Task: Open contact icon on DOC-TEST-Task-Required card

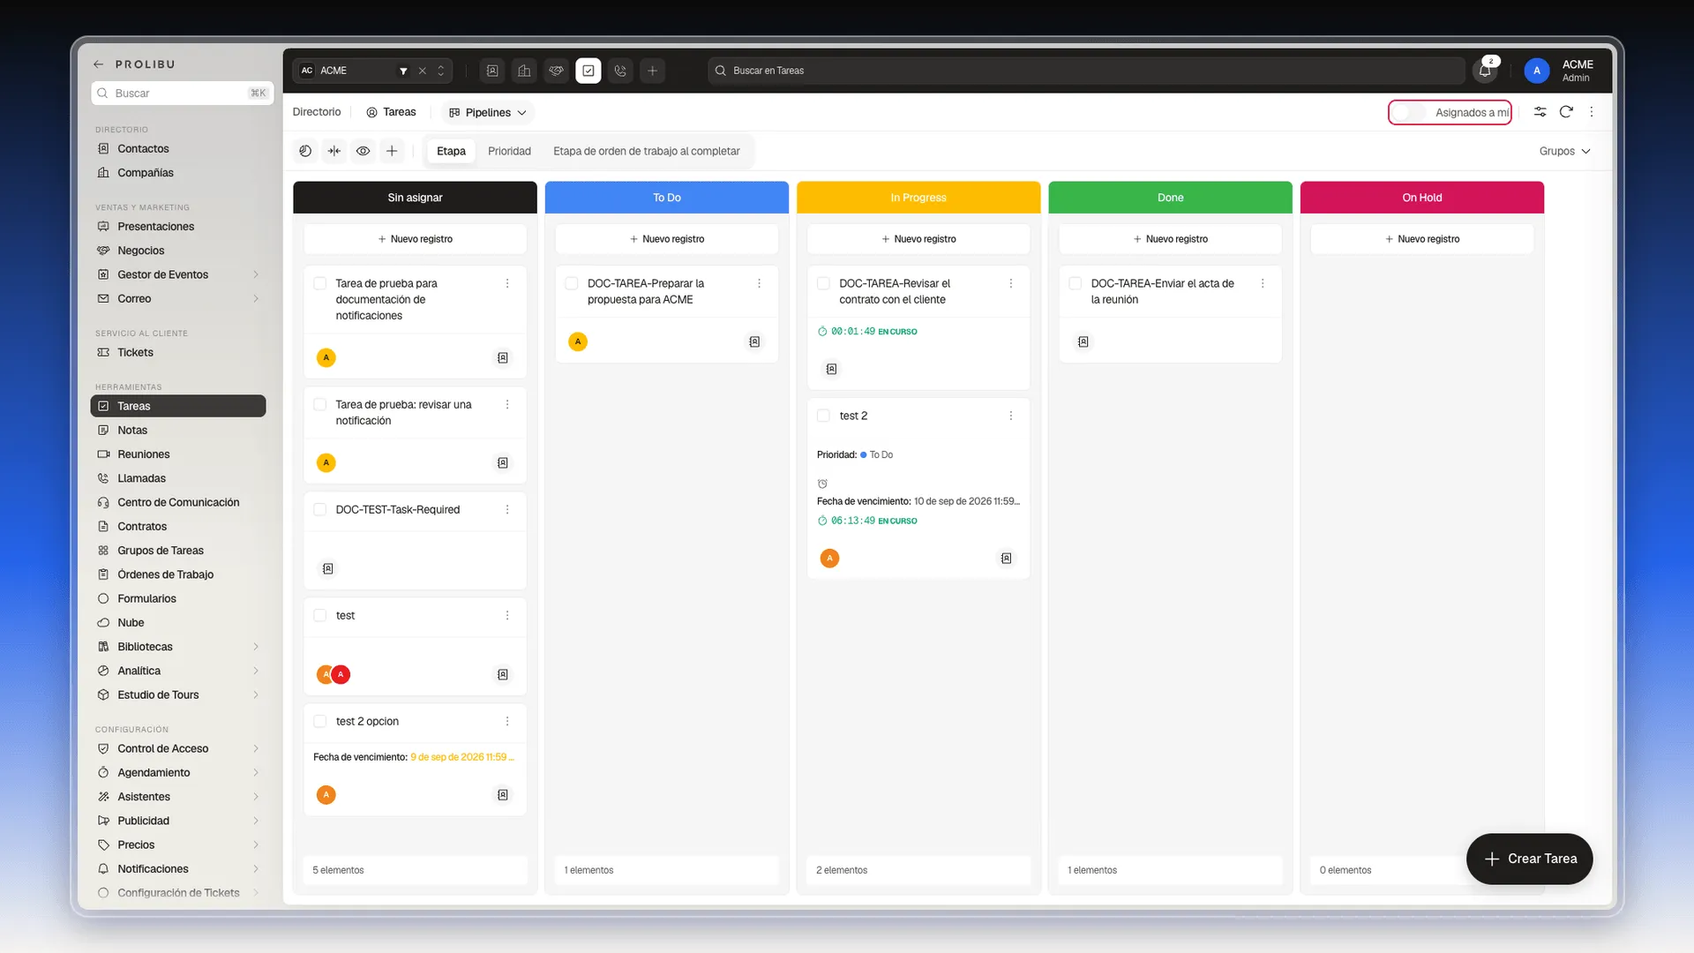Action: point(328,568)
